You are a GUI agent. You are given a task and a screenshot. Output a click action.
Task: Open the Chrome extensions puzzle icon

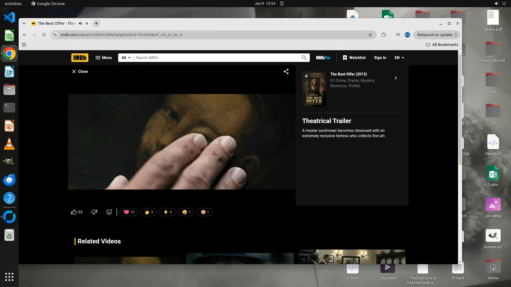tap(384, 35)
